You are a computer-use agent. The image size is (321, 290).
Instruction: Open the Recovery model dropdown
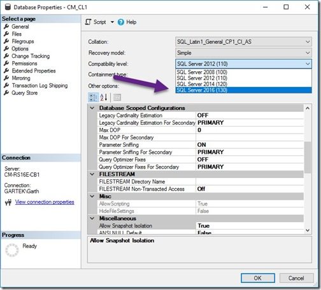click(x=243, y=53)
